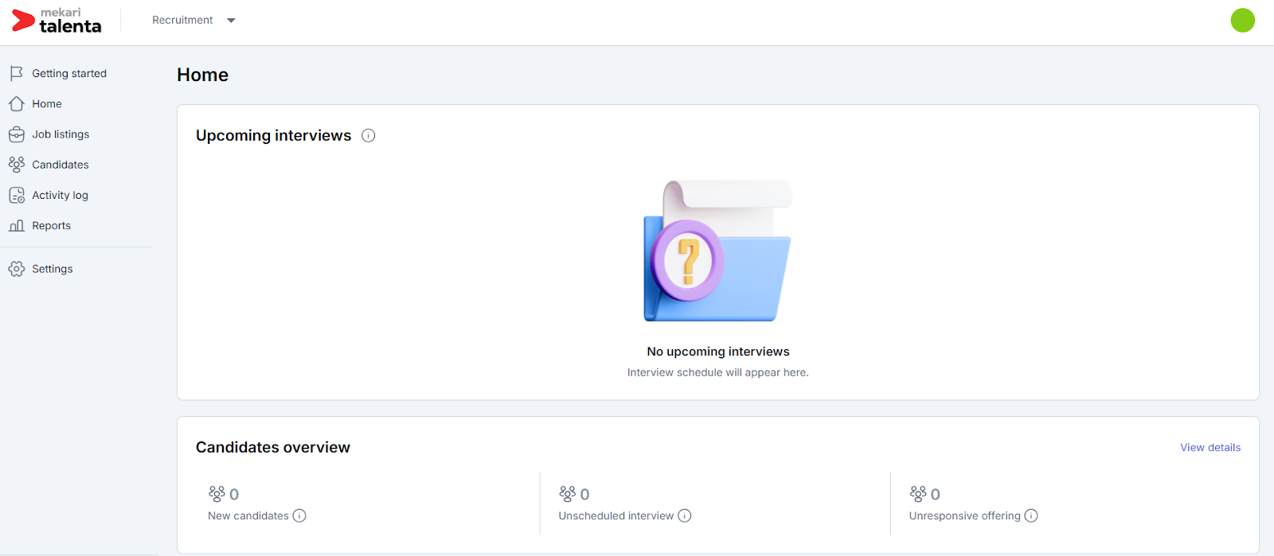Click the Mekari Talenta logo
The width and height of the screenshot is (1274, 556).
(57, 21)
